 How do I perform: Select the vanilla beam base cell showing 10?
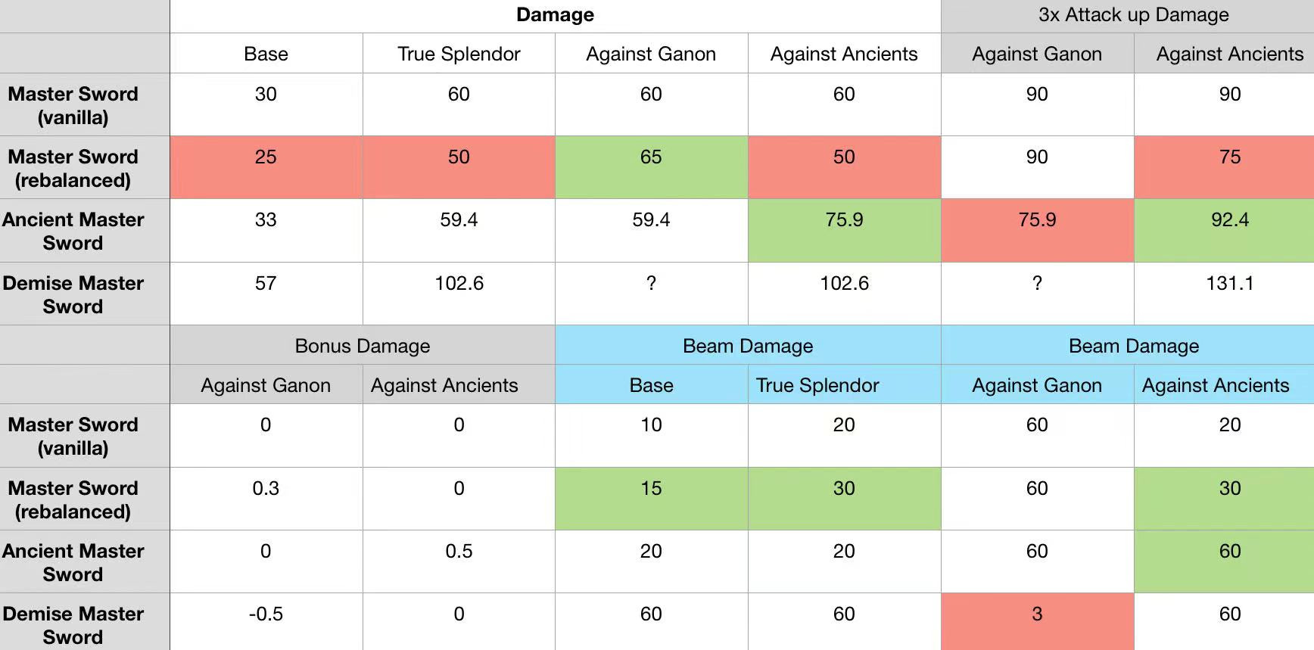click(651, 425)
